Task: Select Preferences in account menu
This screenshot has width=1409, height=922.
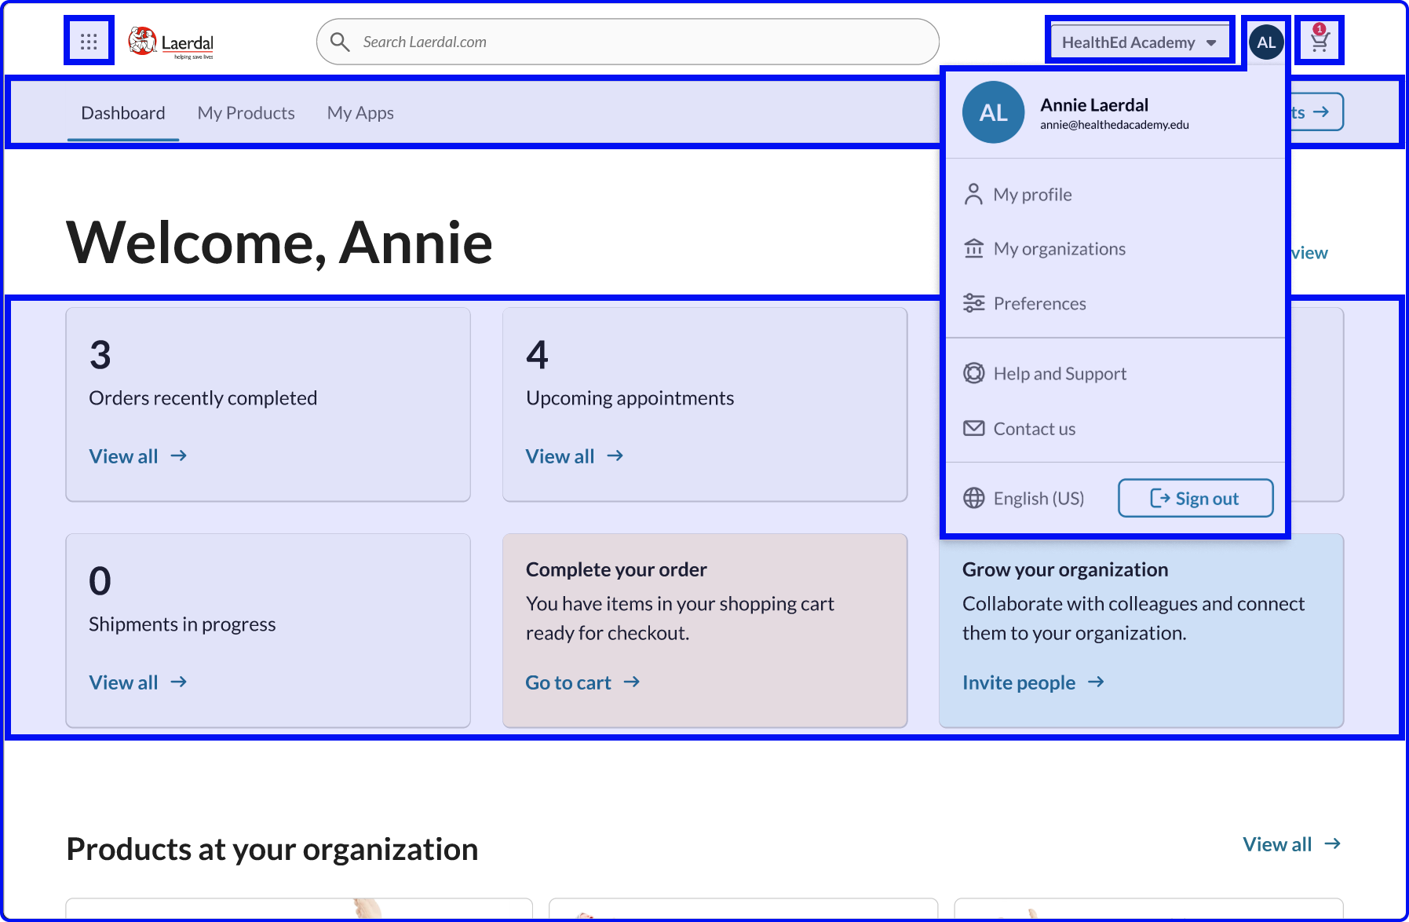Action: pyautogui.click(x=1038, y=304)
